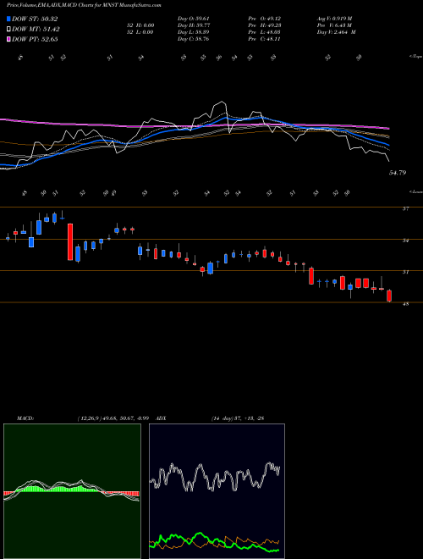Click the magenta DOW PT legend swatch
Image resolution: width=423 pixels, height=559 pixels.
click(x=8, y=39)
